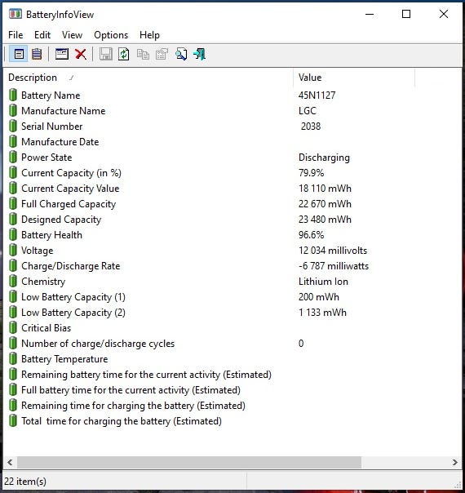
Task: Switch to Battery Log view icon
Action: click(37, 54)
